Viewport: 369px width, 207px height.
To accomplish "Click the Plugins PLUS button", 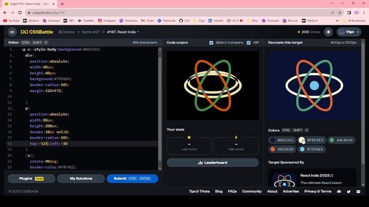I will pos(31,179).
